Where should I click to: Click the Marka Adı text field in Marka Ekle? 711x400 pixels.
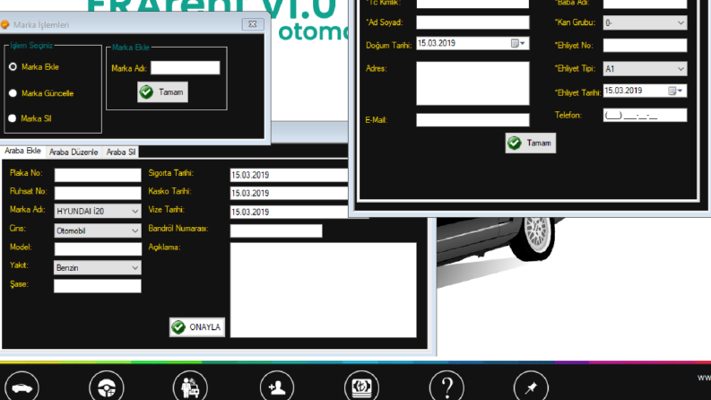[185, 68]
